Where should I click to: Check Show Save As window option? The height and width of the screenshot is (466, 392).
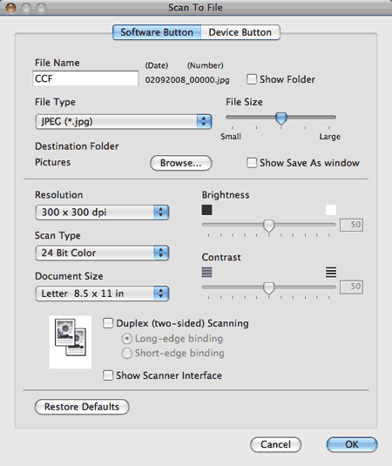[x=252, y=163]
